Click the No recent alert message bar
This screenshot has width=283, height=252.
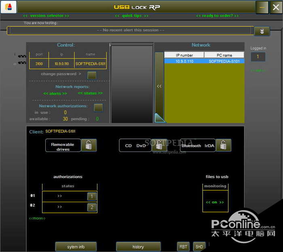131,30
